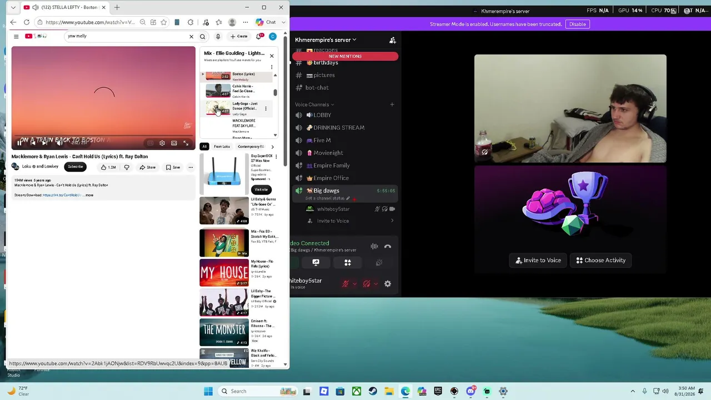711x400 pixels.
Task: Open more actions menu under the video
Action: click(191, 167)
